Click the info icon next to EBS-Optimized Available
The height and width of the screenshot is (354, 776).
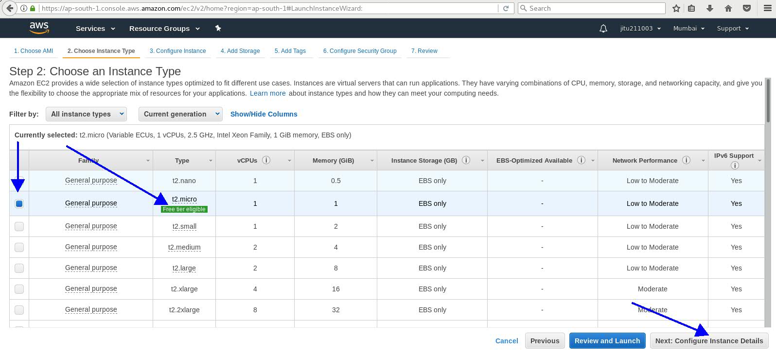pyautogui.click(x=581, y=160)
